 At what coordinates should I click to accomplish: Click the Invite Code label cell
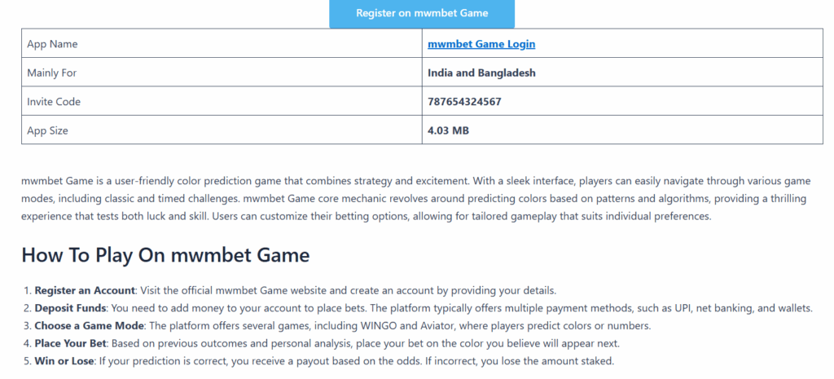pos(222,101)
